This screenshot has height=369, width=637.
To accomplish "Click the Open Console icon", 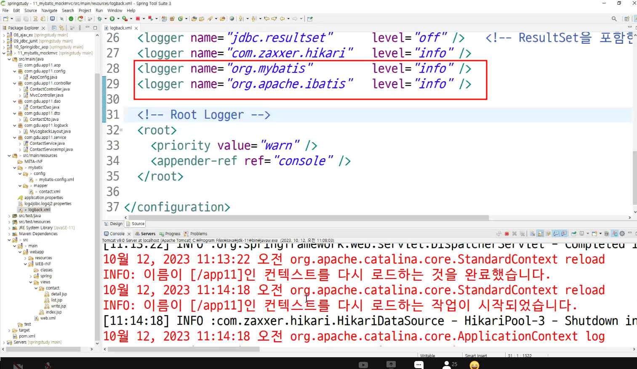I will 594,234.
